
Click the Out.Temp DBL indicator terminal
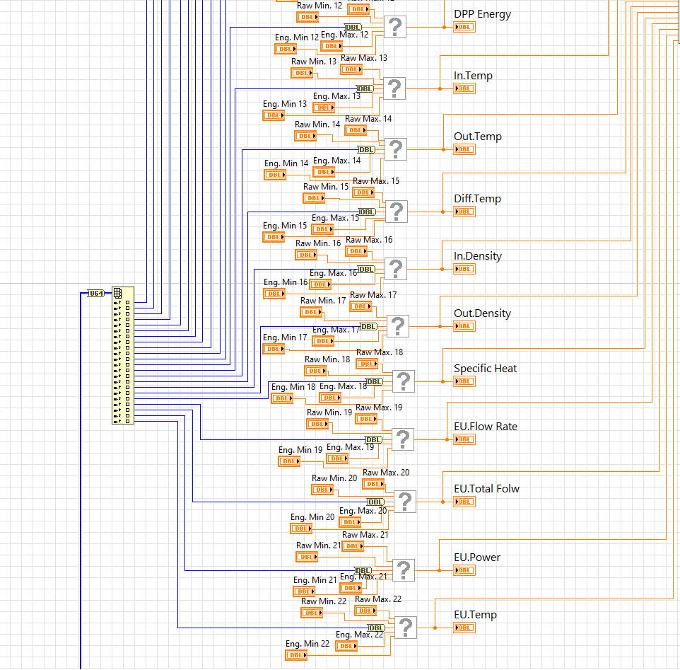pos(464,149)
